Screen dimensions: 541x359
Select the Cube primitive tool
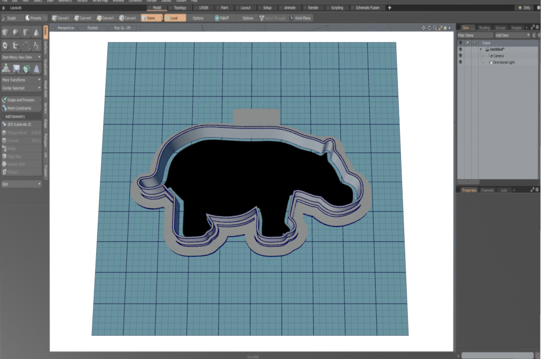(5, 33)
